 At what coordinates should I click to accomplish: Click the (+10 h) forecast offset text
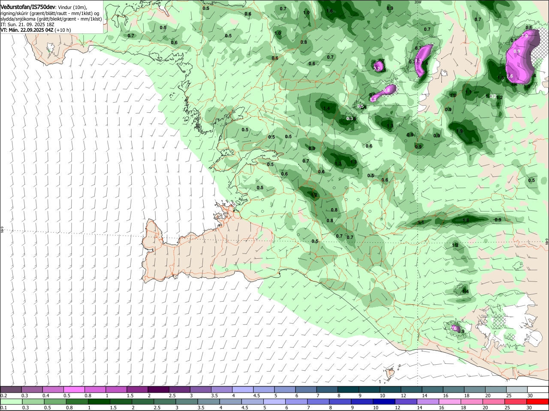point(63,30)
